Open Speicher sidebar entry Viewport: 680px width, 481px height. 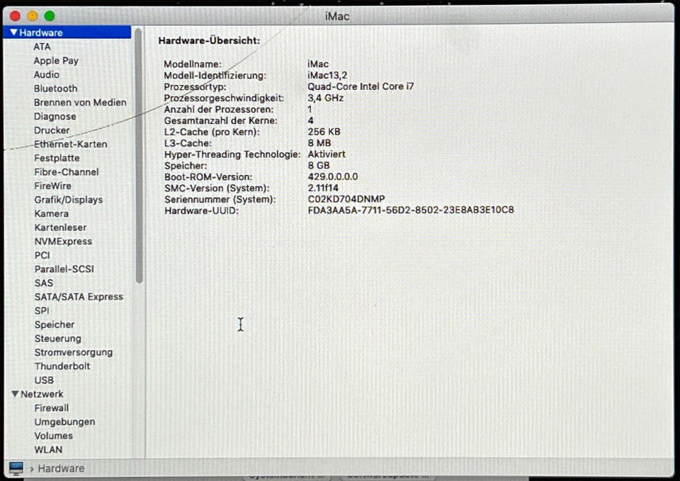click(x=55, y=324)
